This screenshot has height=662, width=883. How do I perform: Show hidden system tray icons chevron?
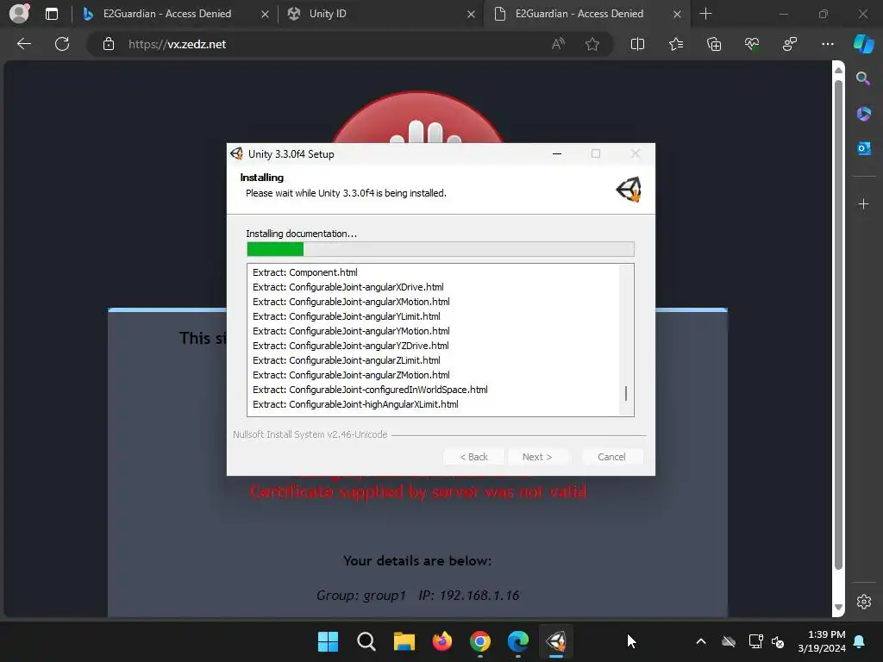[700, 641]
